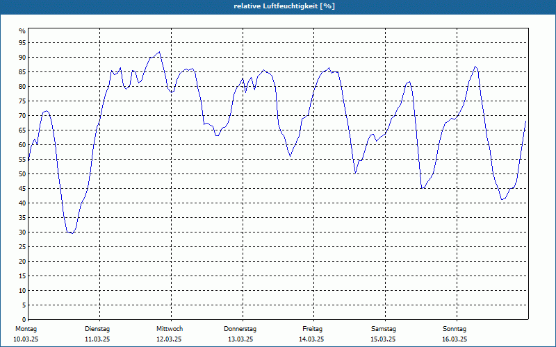The width and height of the screenshot is (556, 347).
Task: Click the y-axis value '55'
Action: (22, 160)
